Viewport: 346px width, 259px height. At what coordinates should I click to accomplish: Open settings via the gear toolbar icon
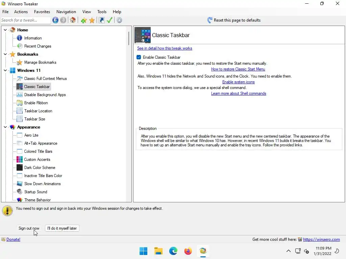coord(119,20)
